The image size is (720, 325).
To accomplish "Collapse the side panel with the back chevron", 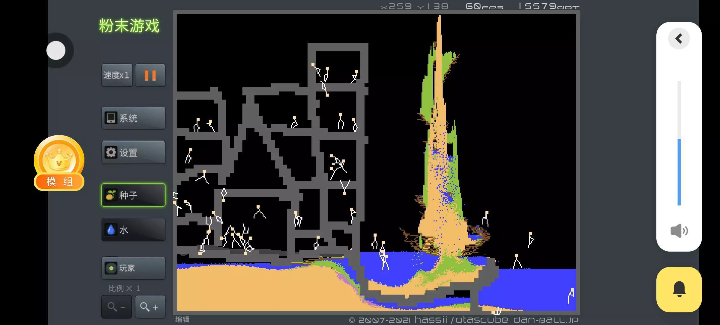I will tap(679, 39).
